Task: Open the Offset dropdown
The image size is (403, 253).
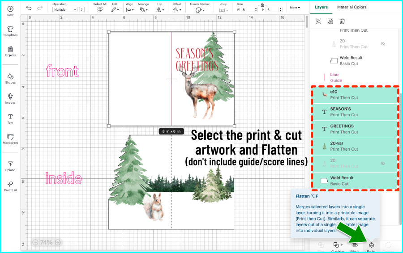Action: [x=177, y=9]
